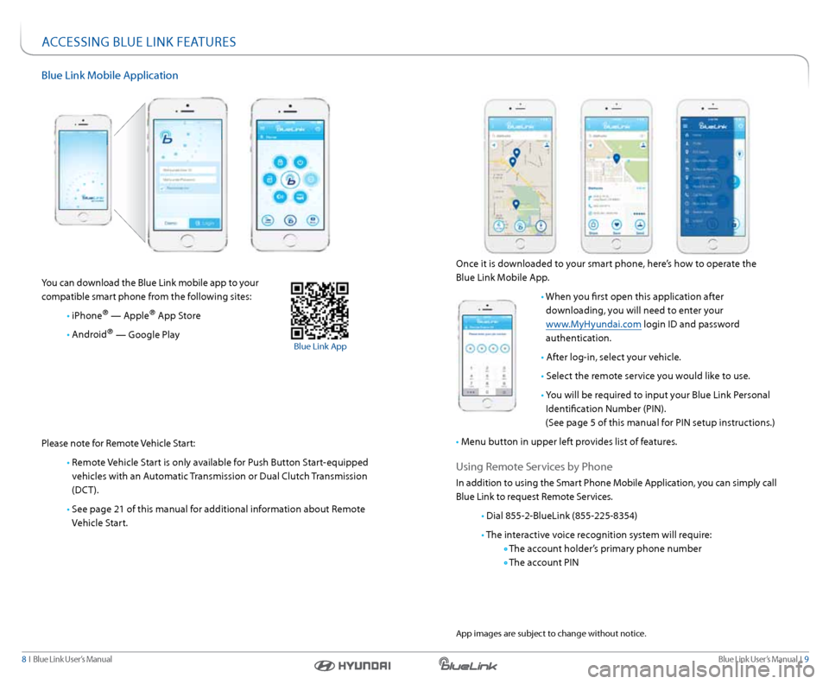Tap the Share icon on POI detail phone

(593, 225)
